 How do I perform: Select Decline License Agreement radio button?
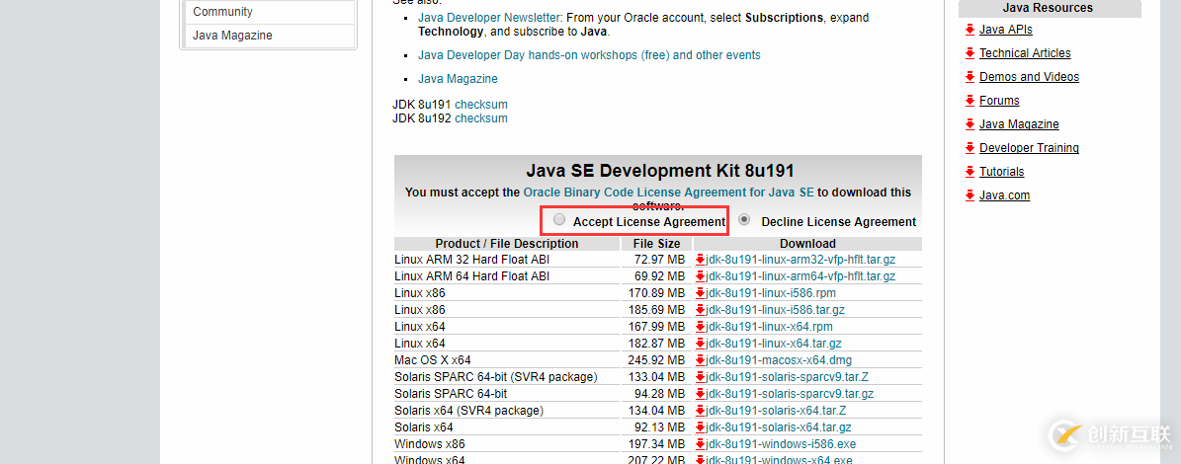pos(745,219)
